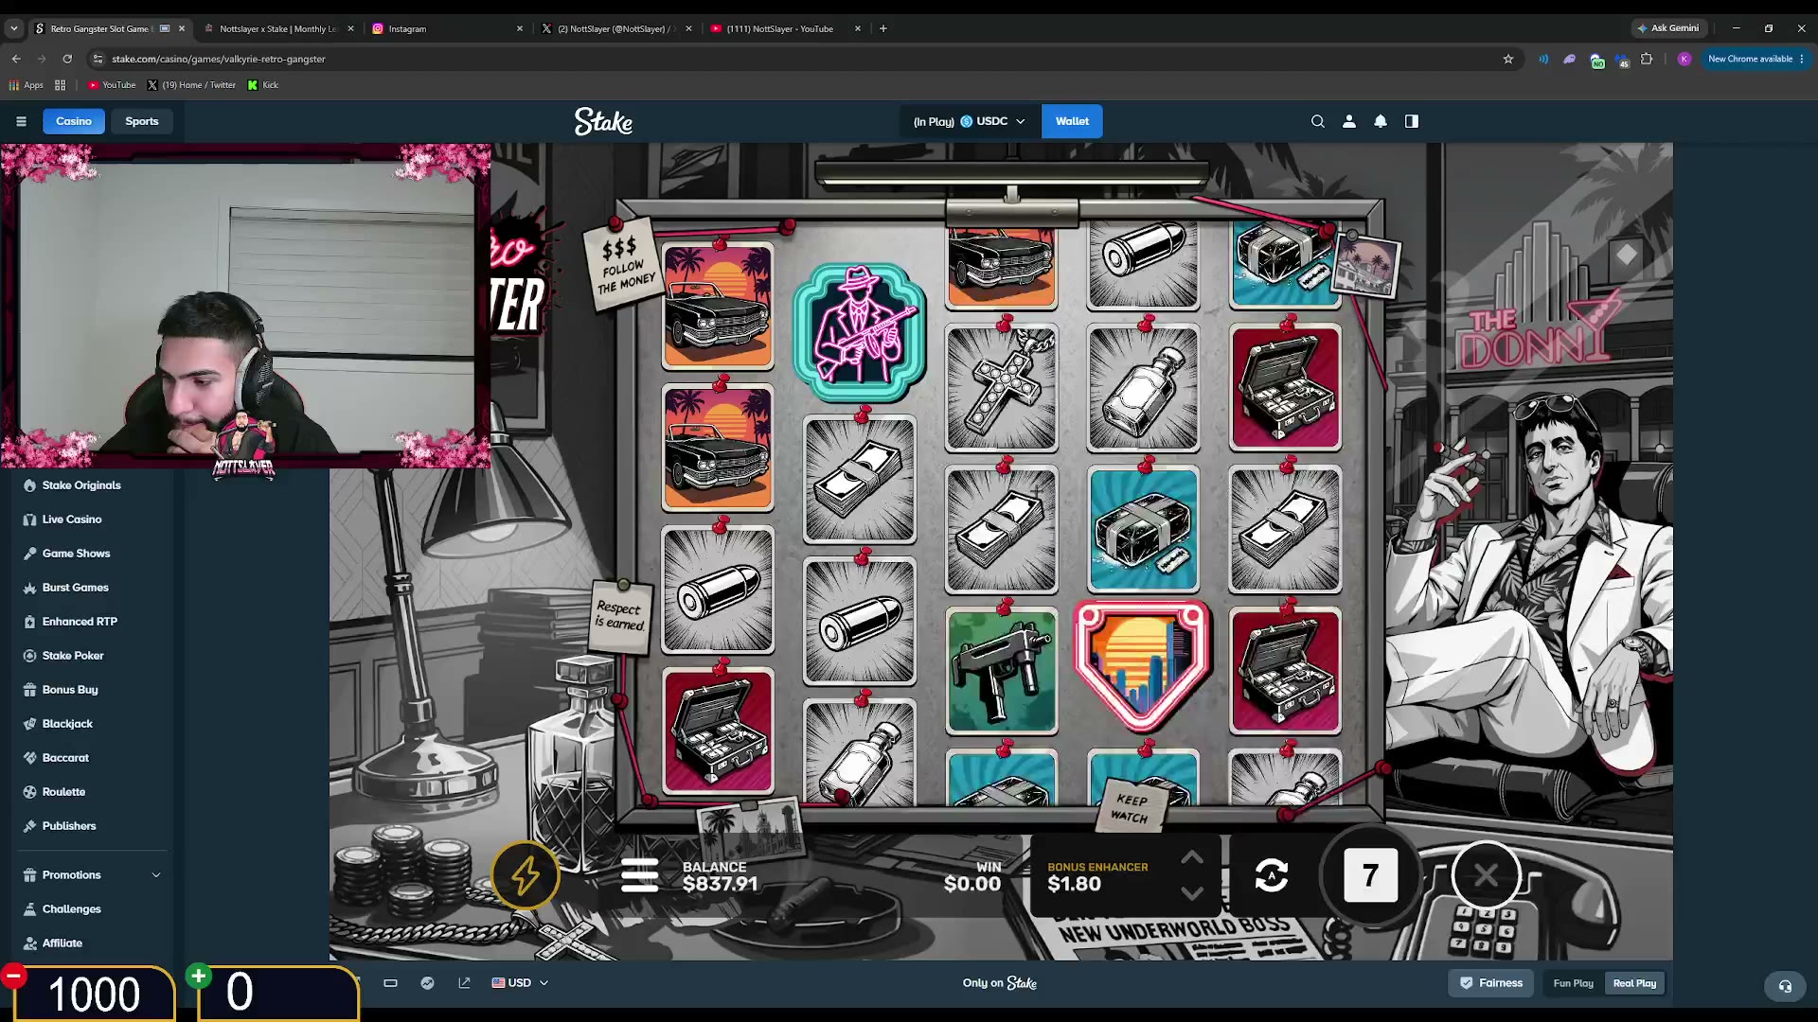Switch to Fun Play mode

1573,983
